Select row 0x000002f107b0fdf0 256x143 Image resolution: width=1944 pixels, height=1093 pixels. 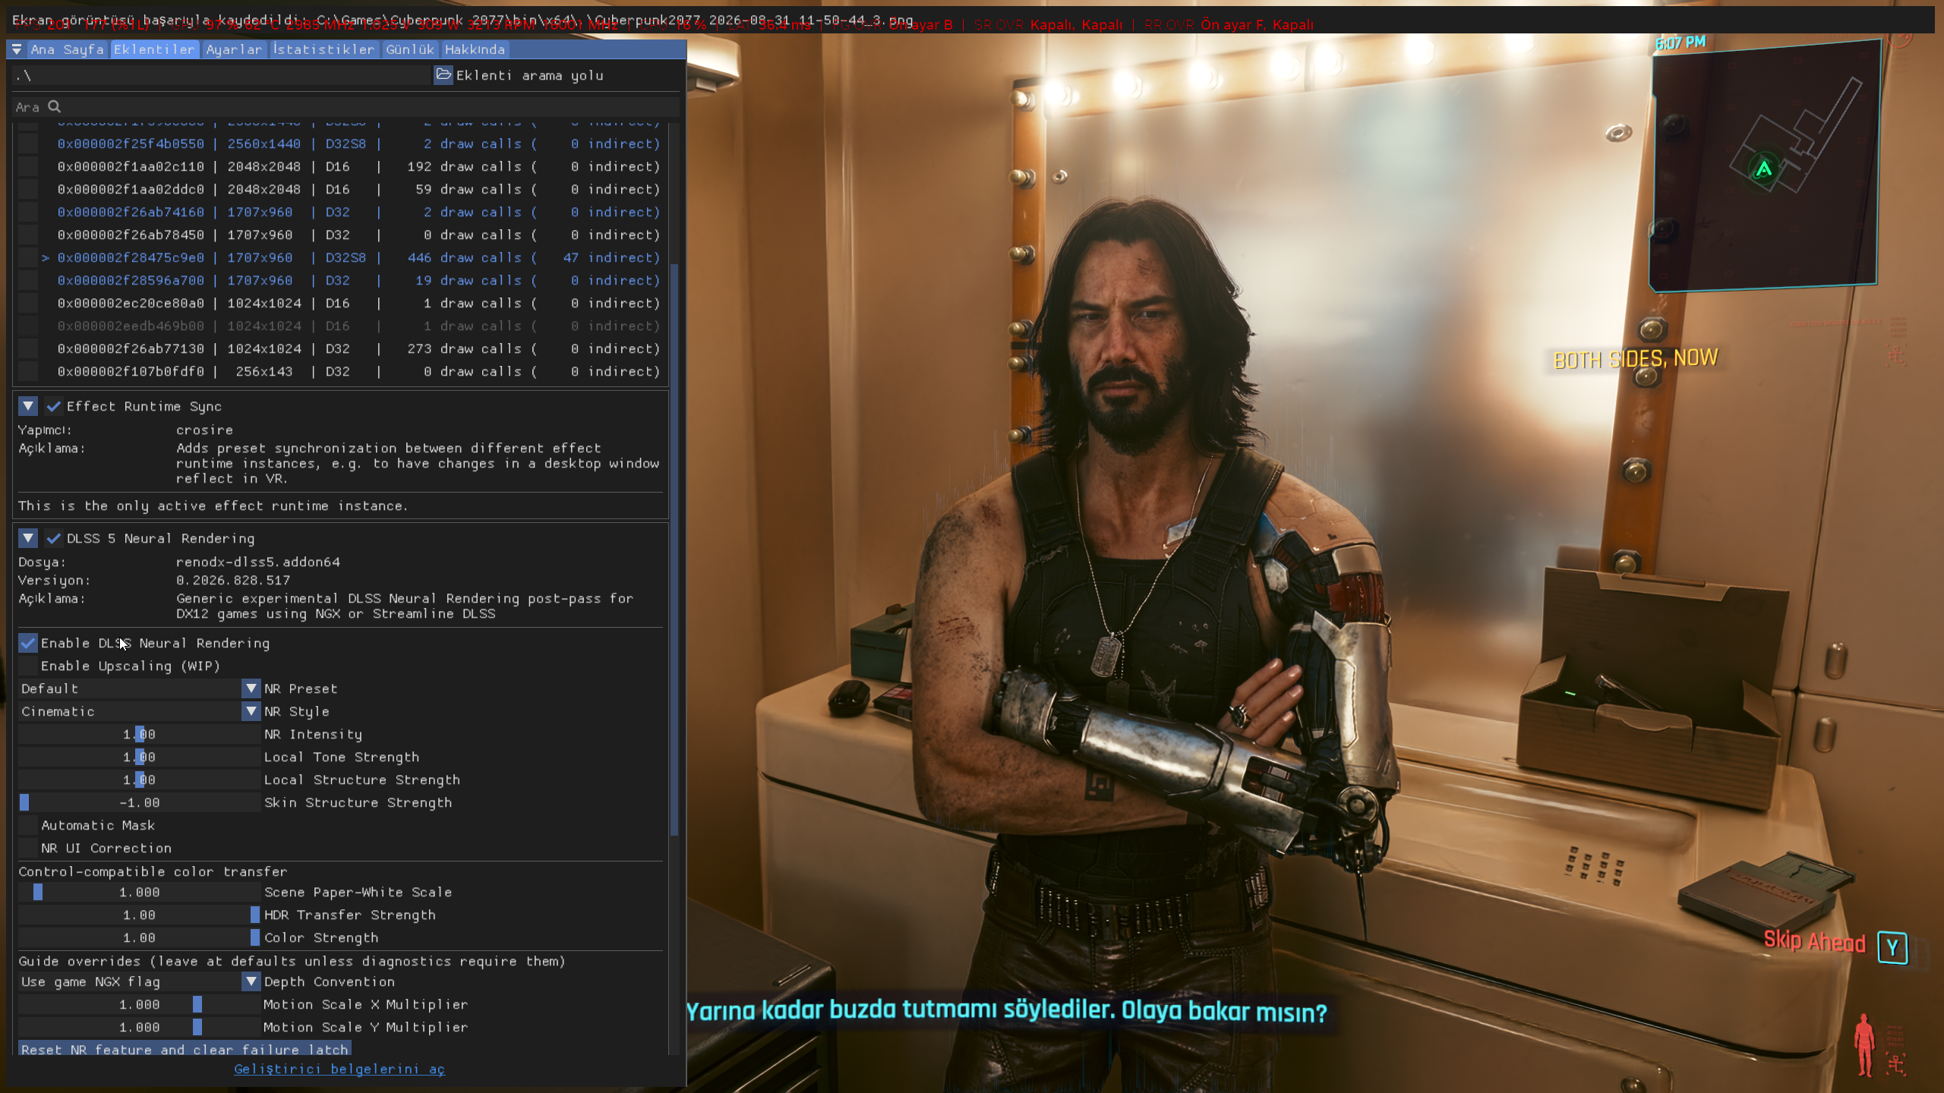click(358, 372)
